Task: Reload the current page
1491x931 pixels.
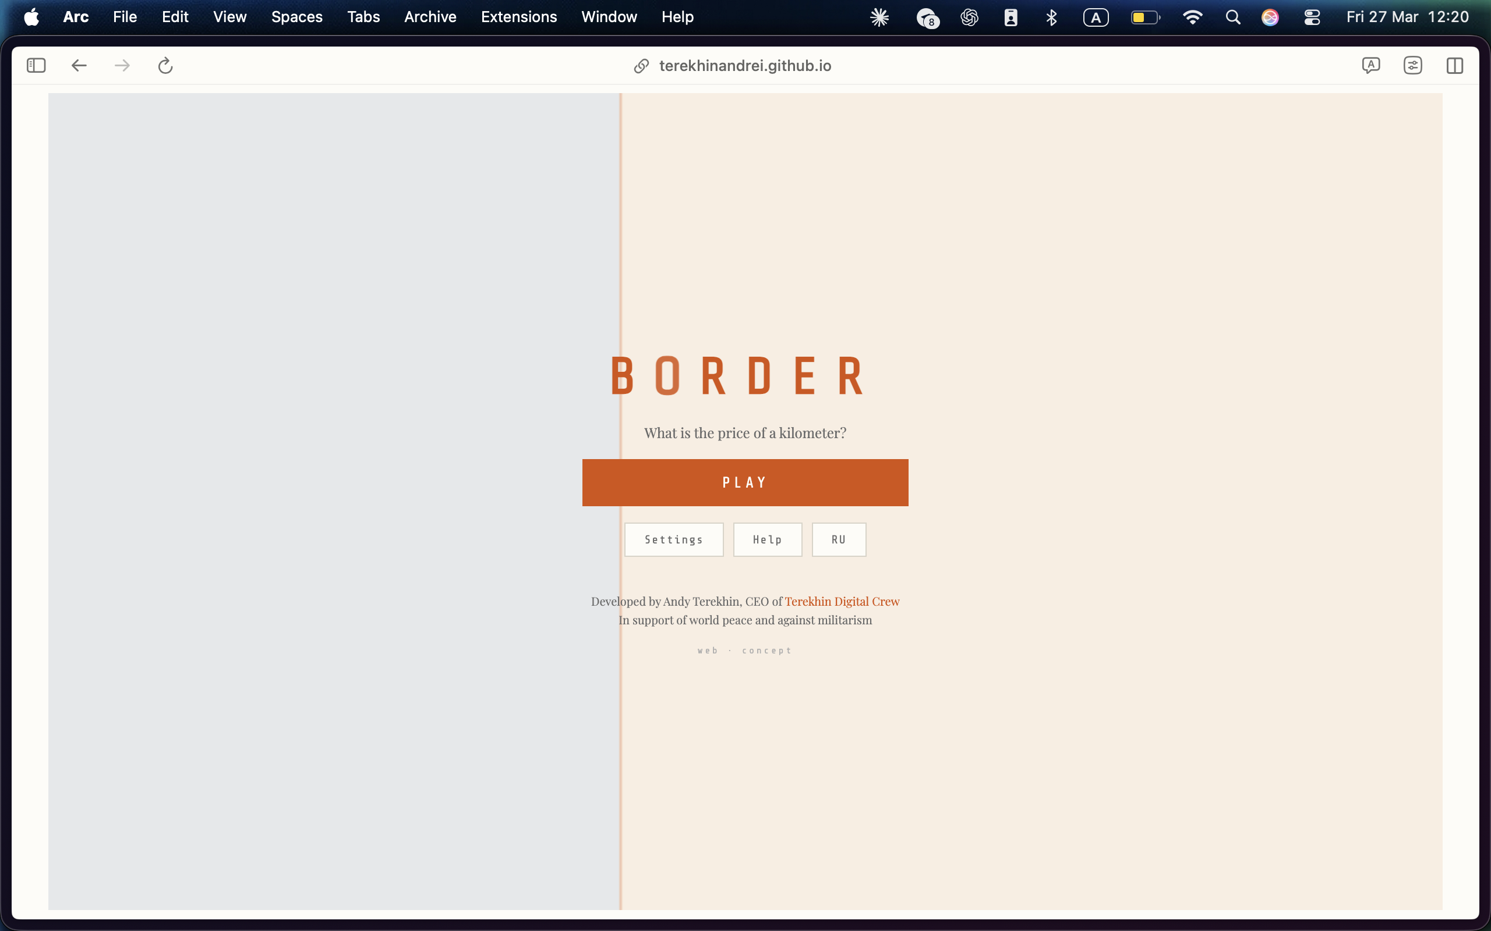Action: [164, 65]
